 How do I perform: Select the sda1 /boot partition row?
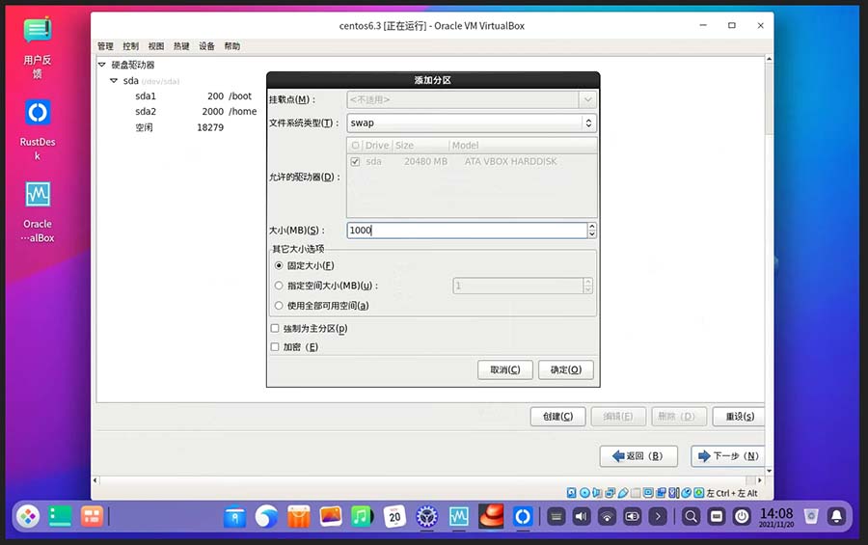click(194, 95)
